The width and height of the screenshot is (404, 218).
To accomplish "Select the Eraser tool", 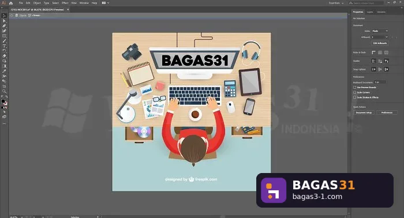I will pyautogui.click(x=4, y=56).
